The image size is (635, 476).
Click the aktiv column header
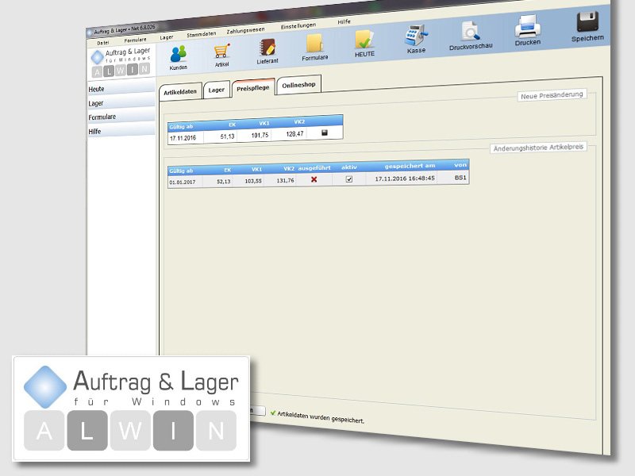point(349,167)
